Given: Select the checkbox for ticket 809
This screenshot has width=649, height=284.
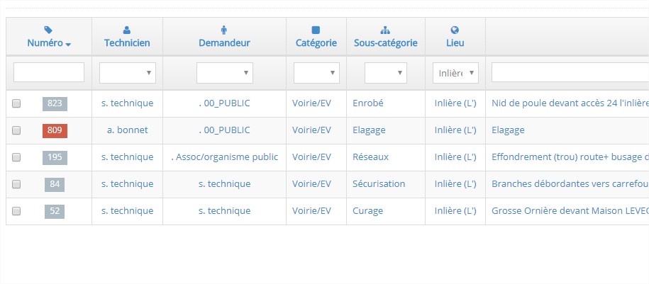Looking at the screenshot, I should [x=16, y=130].
